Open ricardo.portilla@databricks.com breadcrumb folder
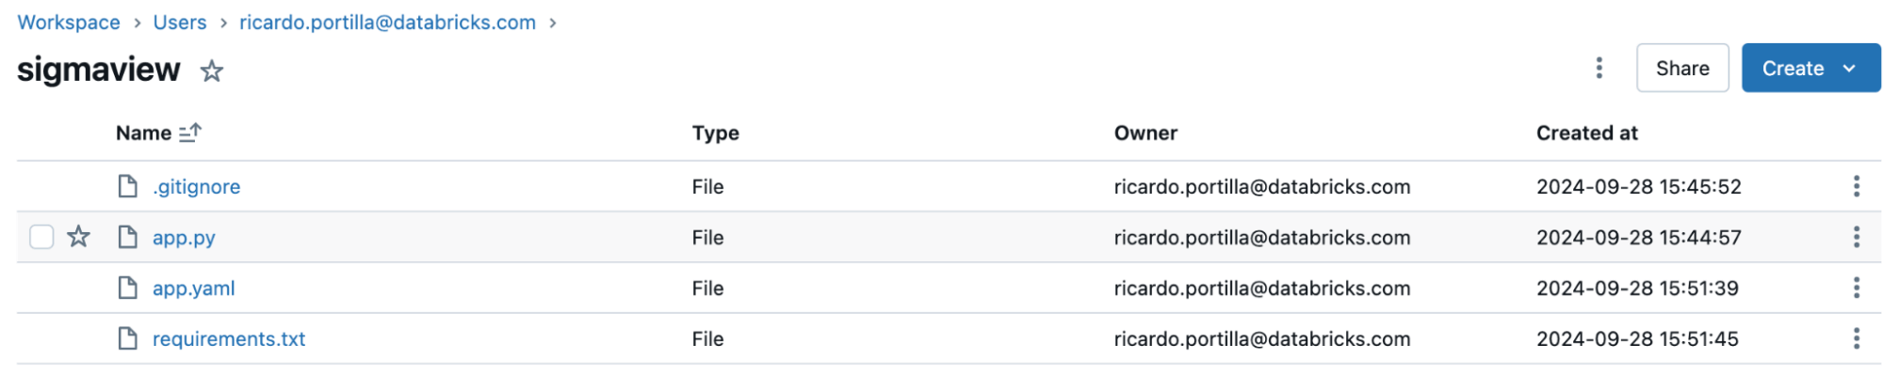Screen dimensions: 1883x391 click(x=387, y=23)
